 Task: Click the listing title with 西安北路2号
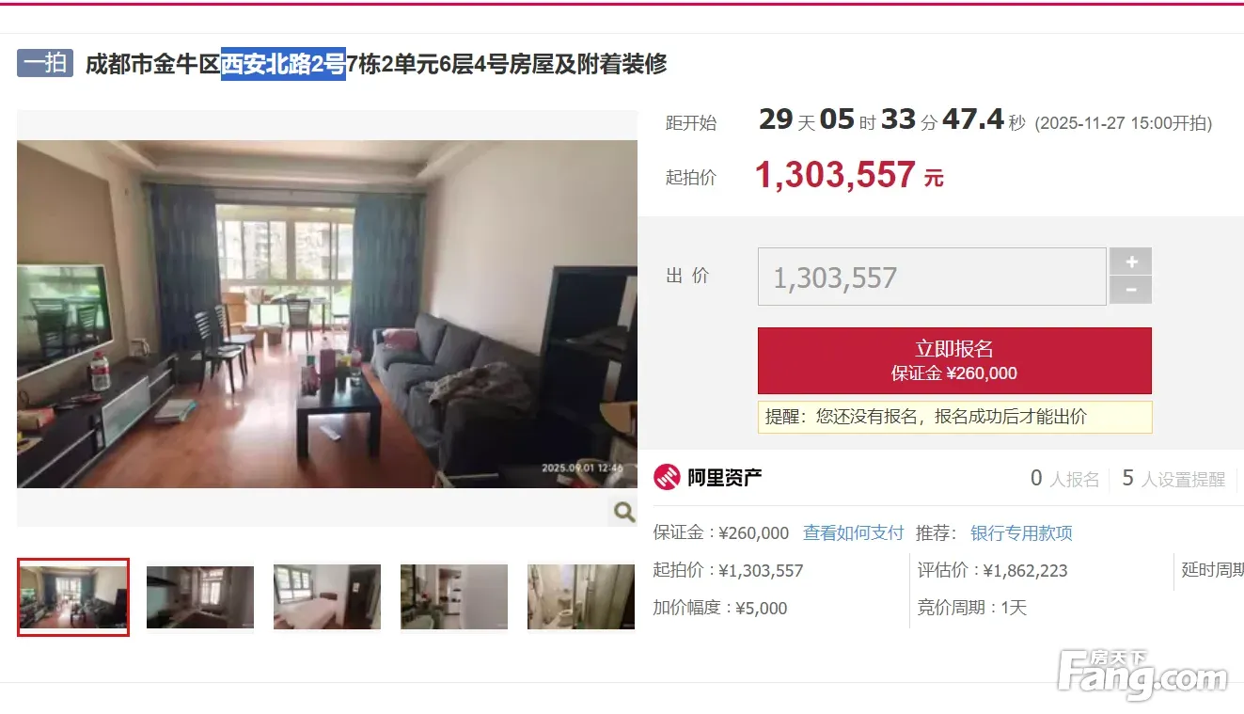(x=376, y=64)
